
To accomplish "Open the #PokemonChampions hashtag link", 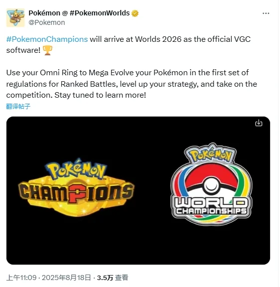I will (x=47, y=39).
